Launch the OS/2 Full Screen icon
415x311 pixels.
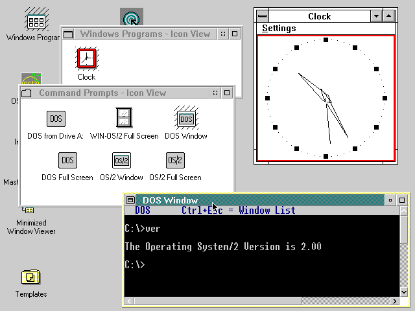[x=175, y=160]
